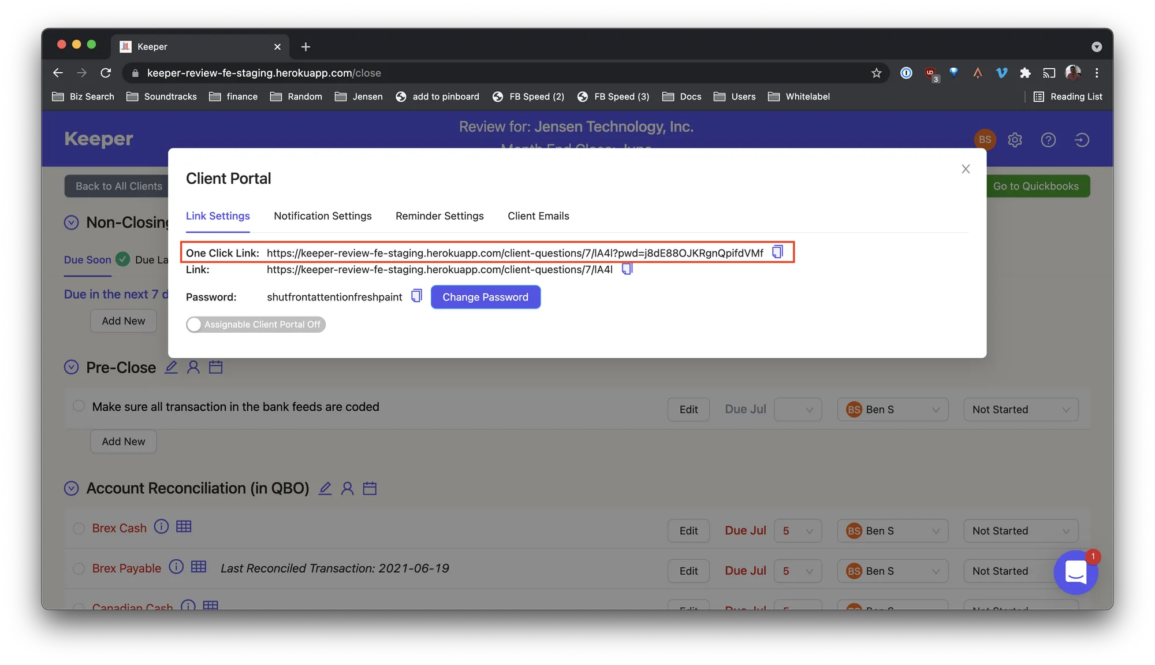Toggle Assignable Client Portal switch
This screenshot has width=1155, height=665.
[x=256, y=324]
